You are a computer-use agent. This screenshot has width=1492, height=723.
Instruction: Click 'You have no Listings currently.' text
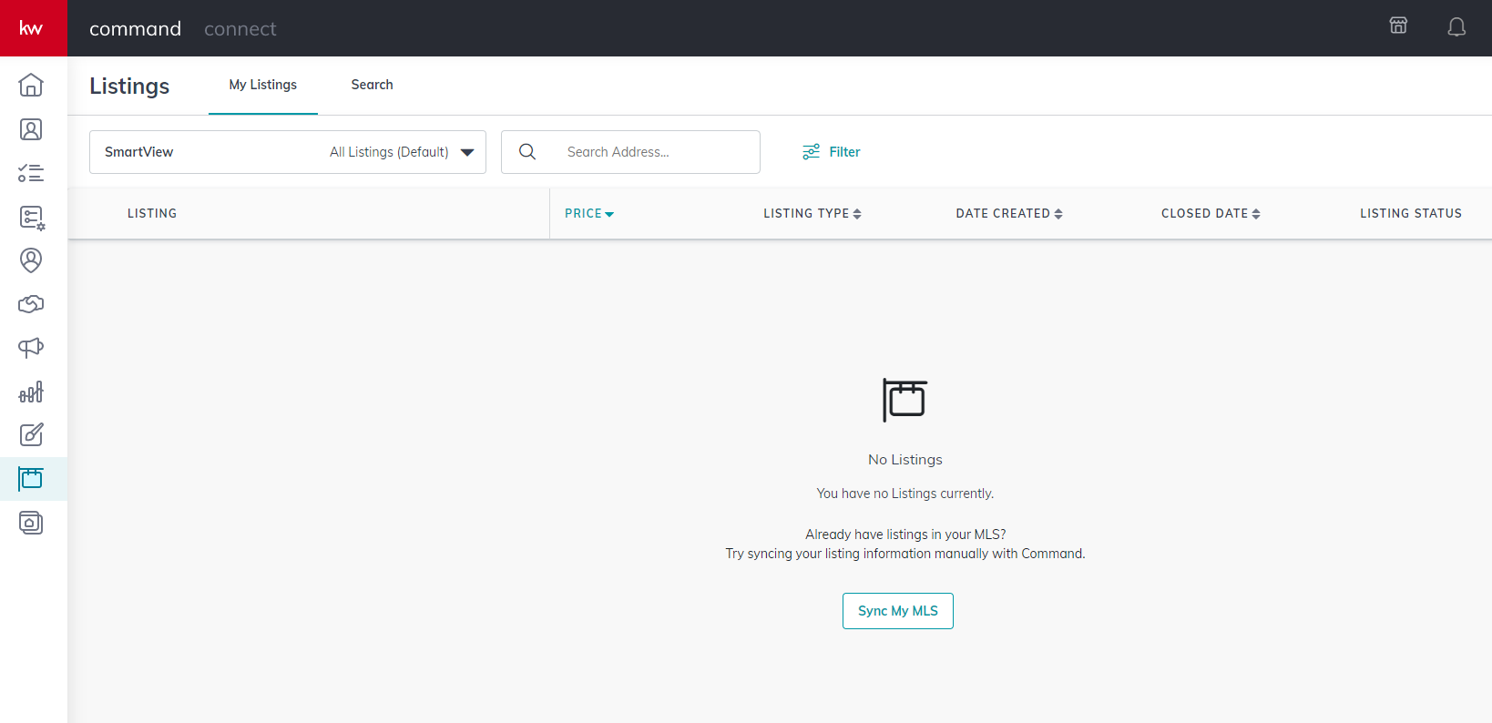point(905,494)
